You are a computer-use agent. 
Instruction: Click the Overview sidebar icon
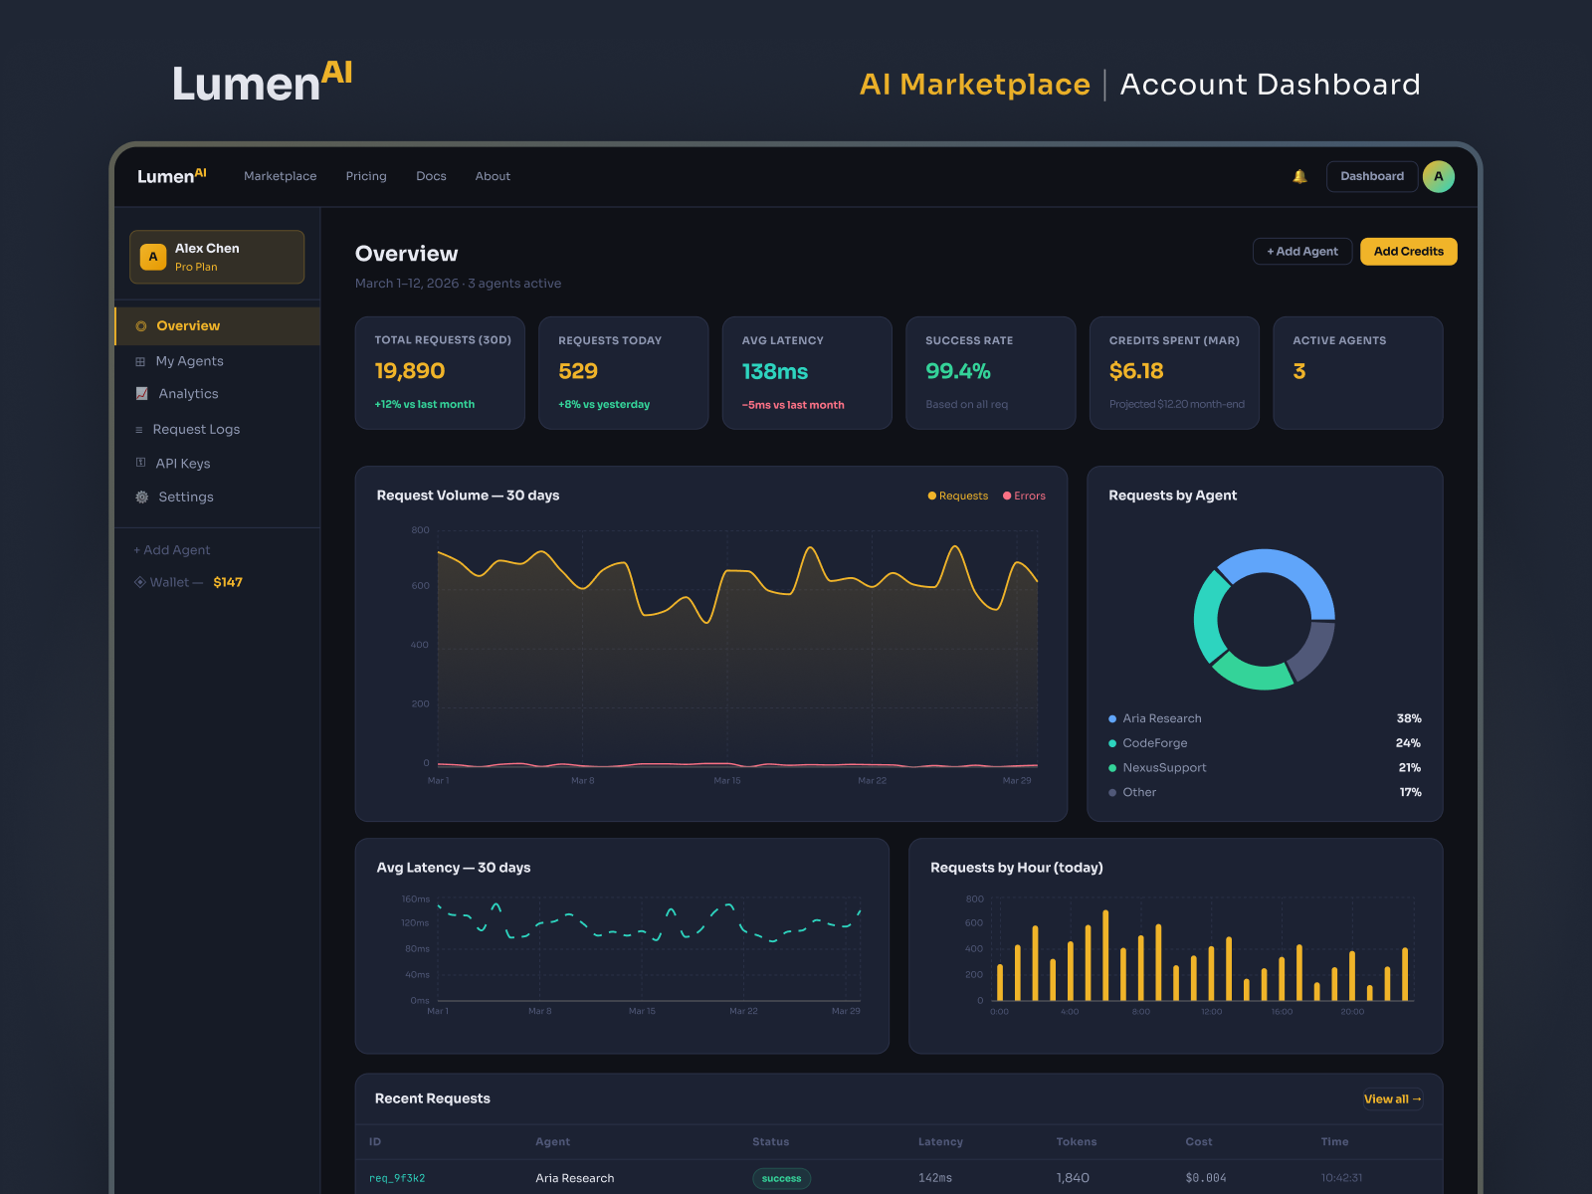tap(141, 326)
